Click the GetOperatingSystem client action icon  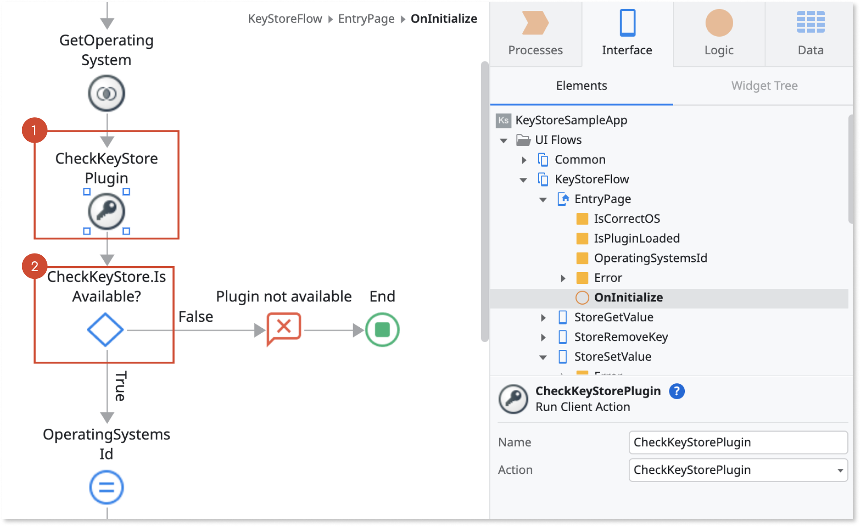[x=106, y=93]
